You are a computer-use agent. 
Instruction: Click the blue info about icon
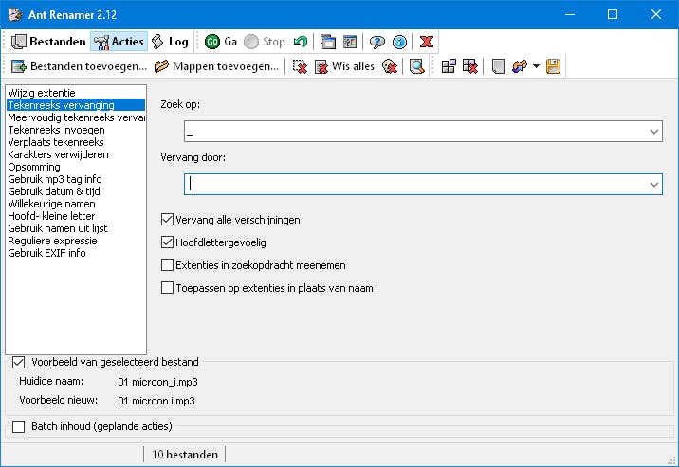coord(399,42)
